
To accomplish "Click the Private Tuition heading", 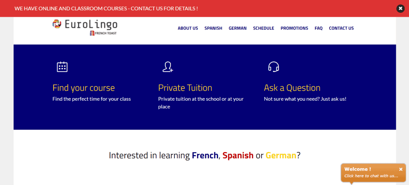I will coord(185,88).
